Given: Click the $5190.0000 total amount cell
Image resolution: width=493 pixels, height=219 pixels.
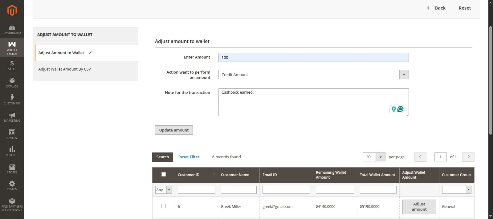Looking at the screenshot, I should click(369, 207).
